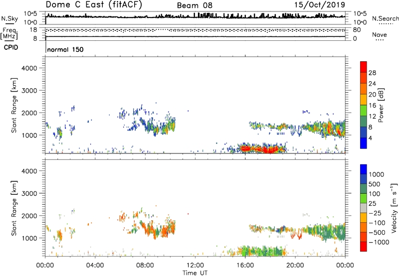Click the "20" power colorbar tick
Viewport: 399px width, 276px height.
372,95
